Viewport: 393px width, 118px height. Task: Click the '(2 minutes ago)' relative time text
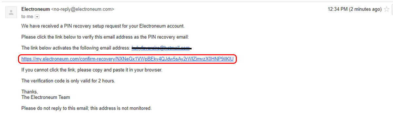(x=365, y=9)
